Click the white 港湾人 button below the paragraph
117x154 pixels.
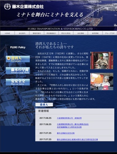44,104
